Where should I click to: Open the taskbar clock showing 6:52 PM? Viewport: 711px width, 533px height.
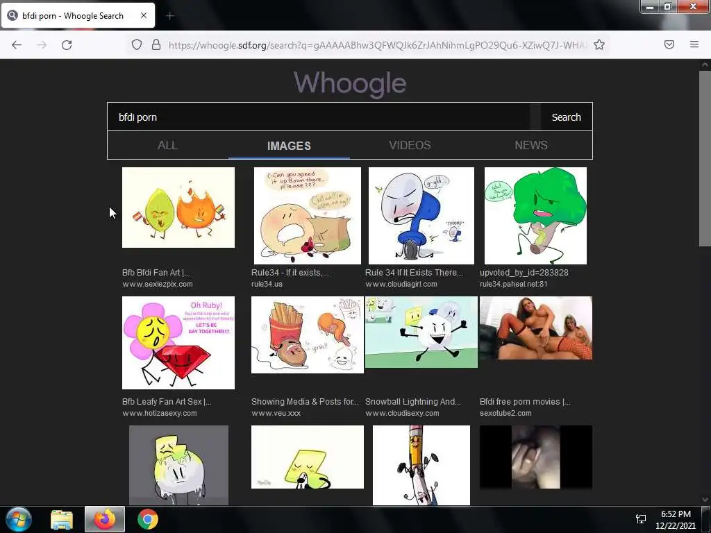675,520
